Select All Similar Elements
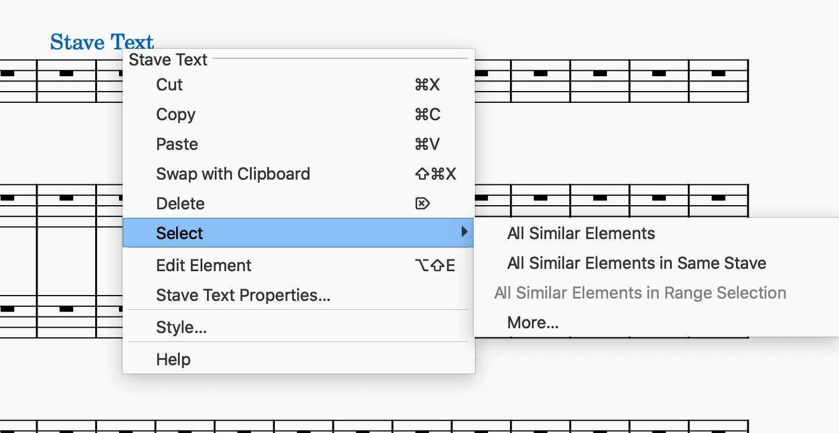 tap(581, 233)
